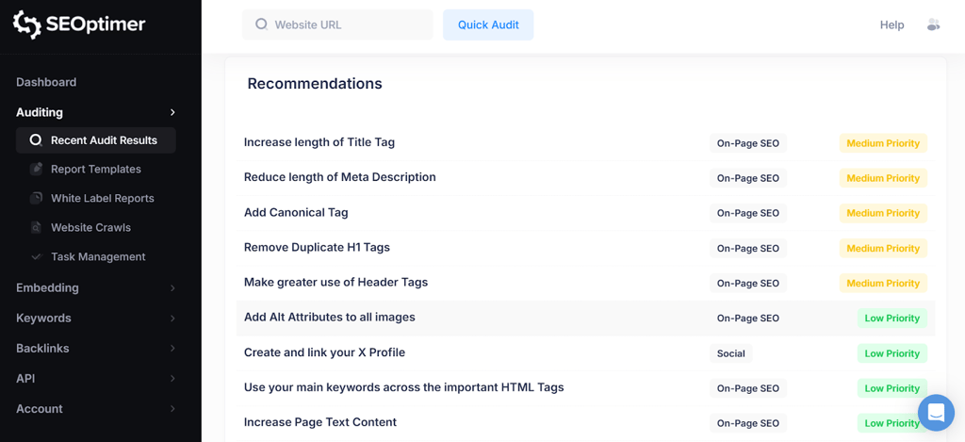The height and width of the screenshot is (442, 965).
Task: Click Low Priority badge for Alt Attributes
Action: tap(891, 319)
